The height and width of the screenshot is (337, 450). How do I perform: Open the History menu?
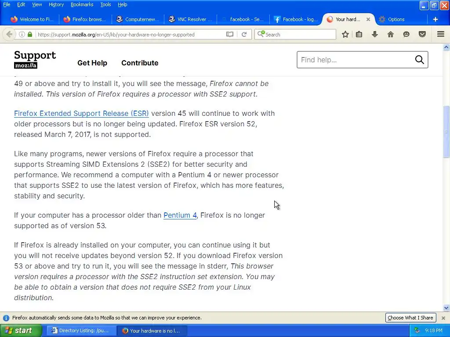[56, 4]
